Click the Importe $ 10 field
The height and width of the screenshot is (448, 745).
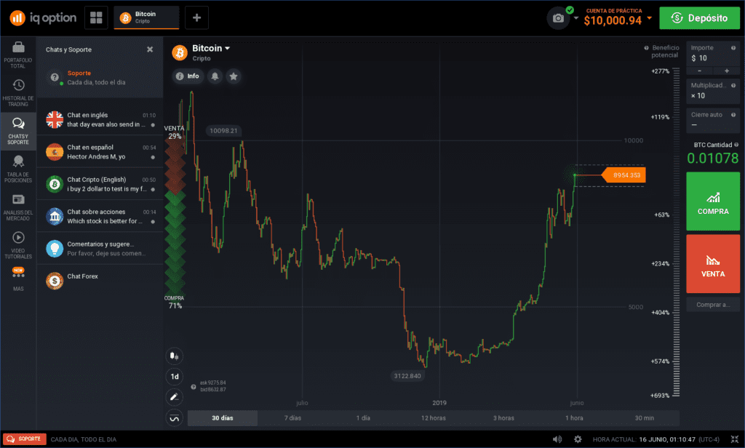point(713,54)
